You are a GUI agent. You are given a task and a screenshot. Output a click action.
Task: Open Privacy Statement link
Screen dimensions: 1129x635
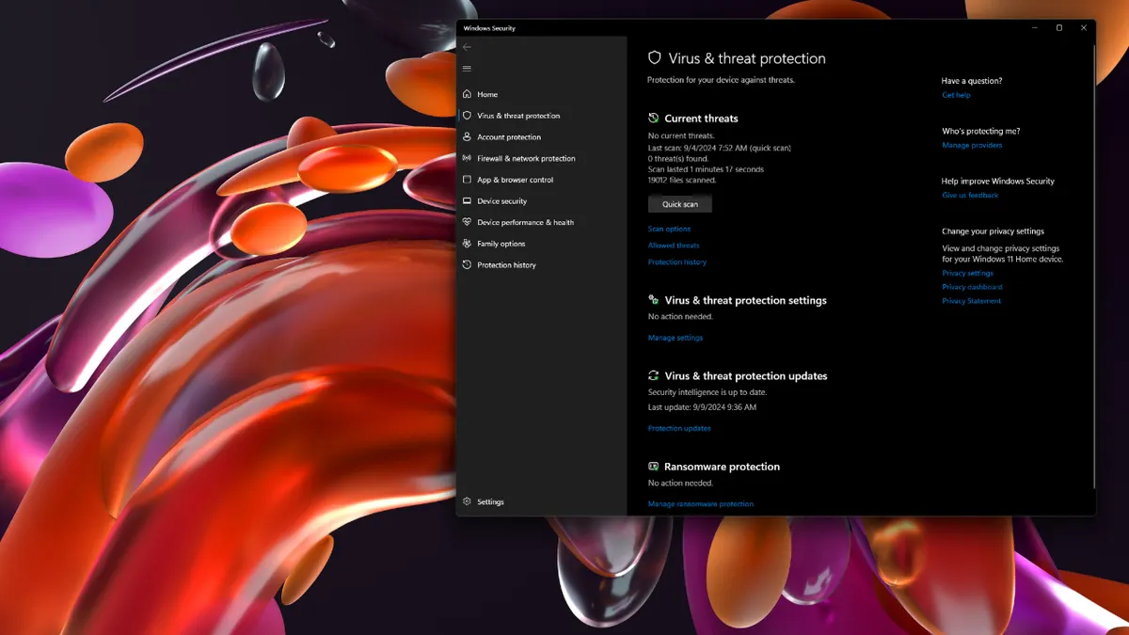972,301
